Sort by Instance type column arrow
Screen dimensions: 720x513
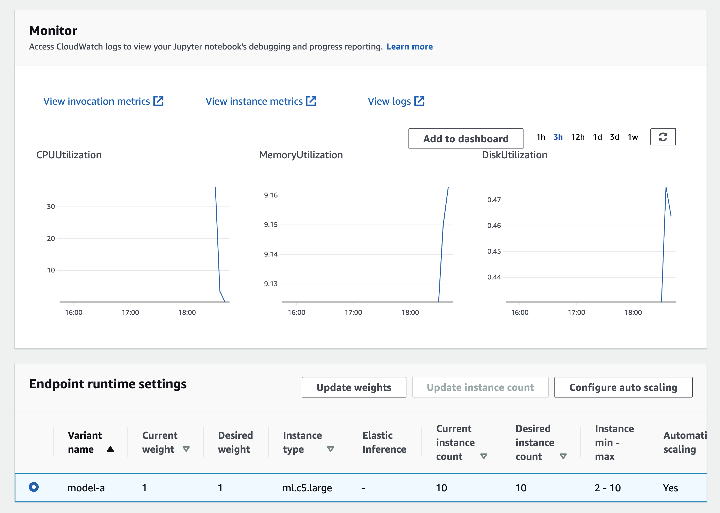pos(330,449)
